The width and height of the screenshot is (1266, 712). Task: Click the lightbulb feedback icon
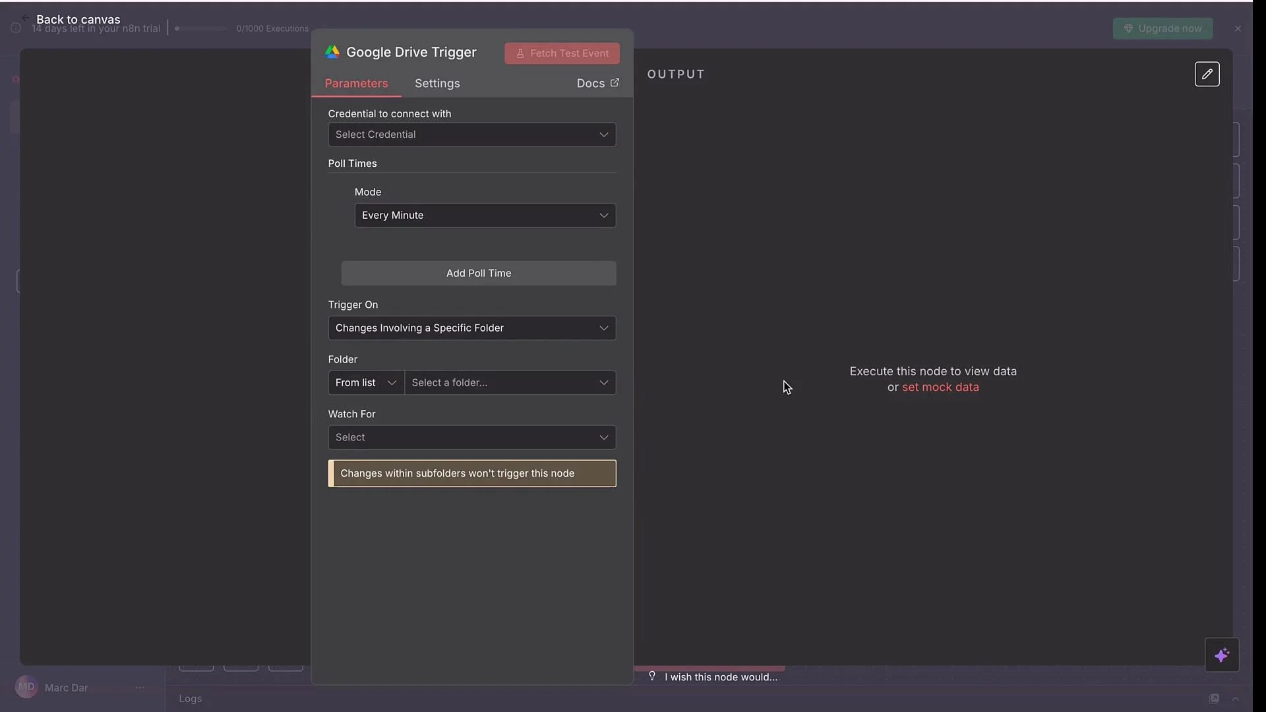652,676
